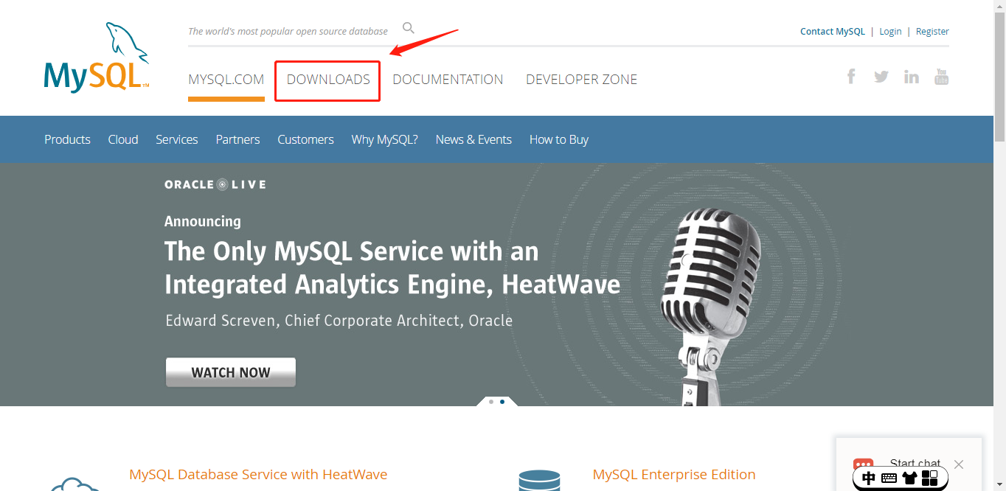The height and width of the screenshot is (491, 1006).
Task: Open the Why MySQL? menu item
Action: (384, 139)
